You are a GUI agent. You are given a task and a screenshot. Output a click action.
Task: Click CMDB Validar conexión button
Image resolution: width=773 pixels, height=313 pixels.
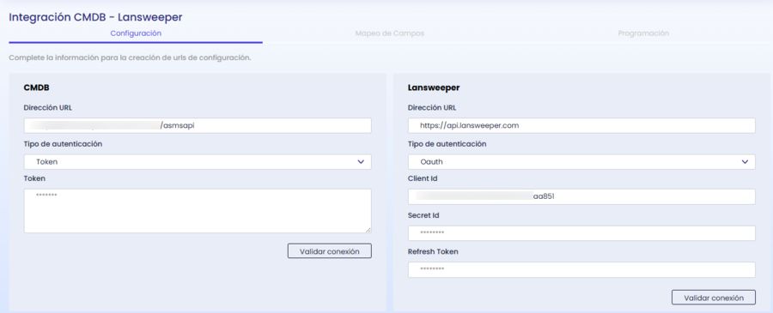[x=329, y=251]
